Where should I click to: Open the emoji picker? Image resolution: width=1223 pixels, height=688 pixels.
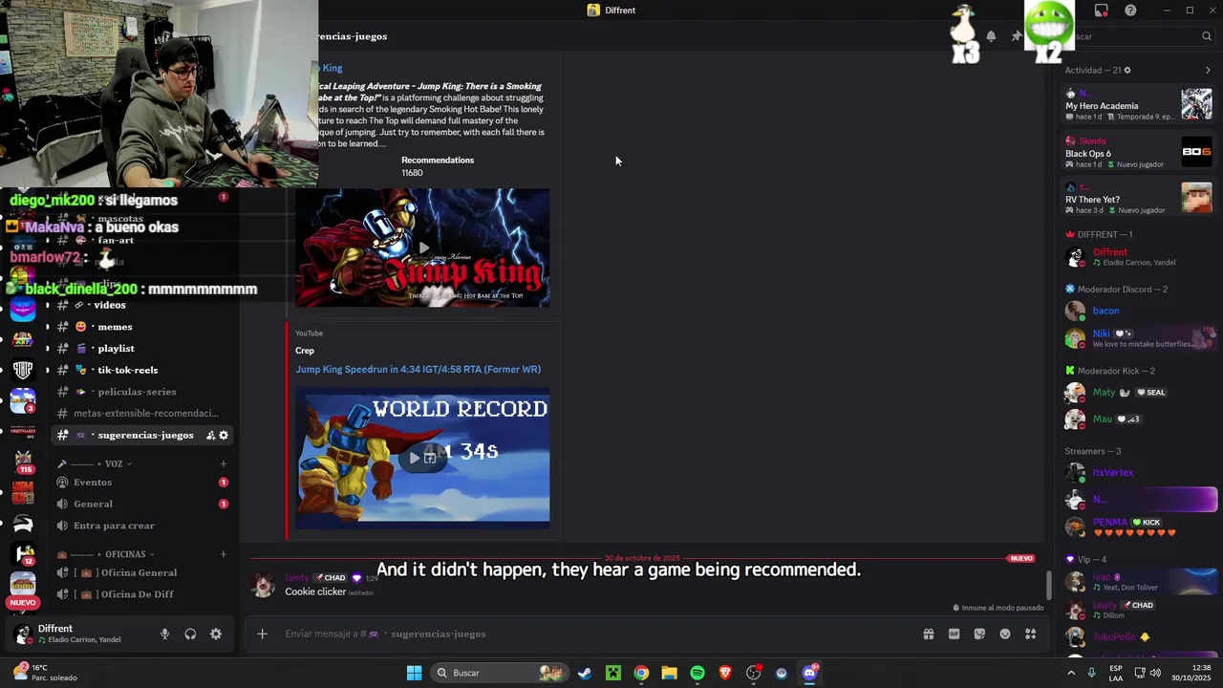pos(1005,634)
